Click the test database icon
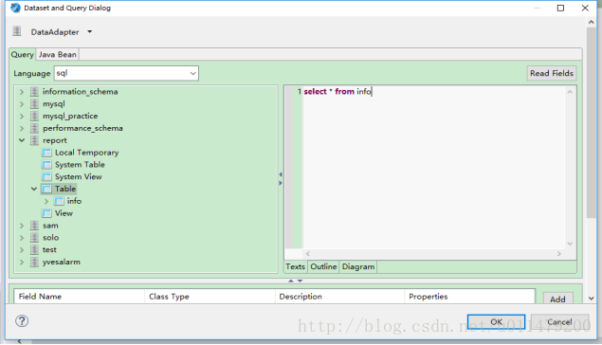602x345 pixels. coord(34,250)
